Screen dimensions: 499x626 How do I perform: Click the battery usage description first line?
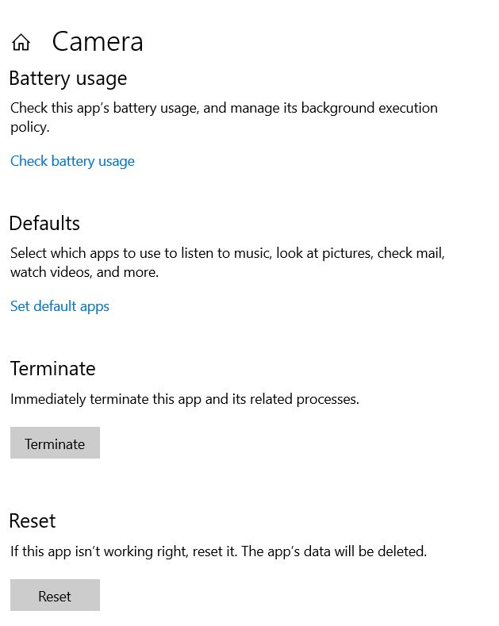[x=224, y=108]
